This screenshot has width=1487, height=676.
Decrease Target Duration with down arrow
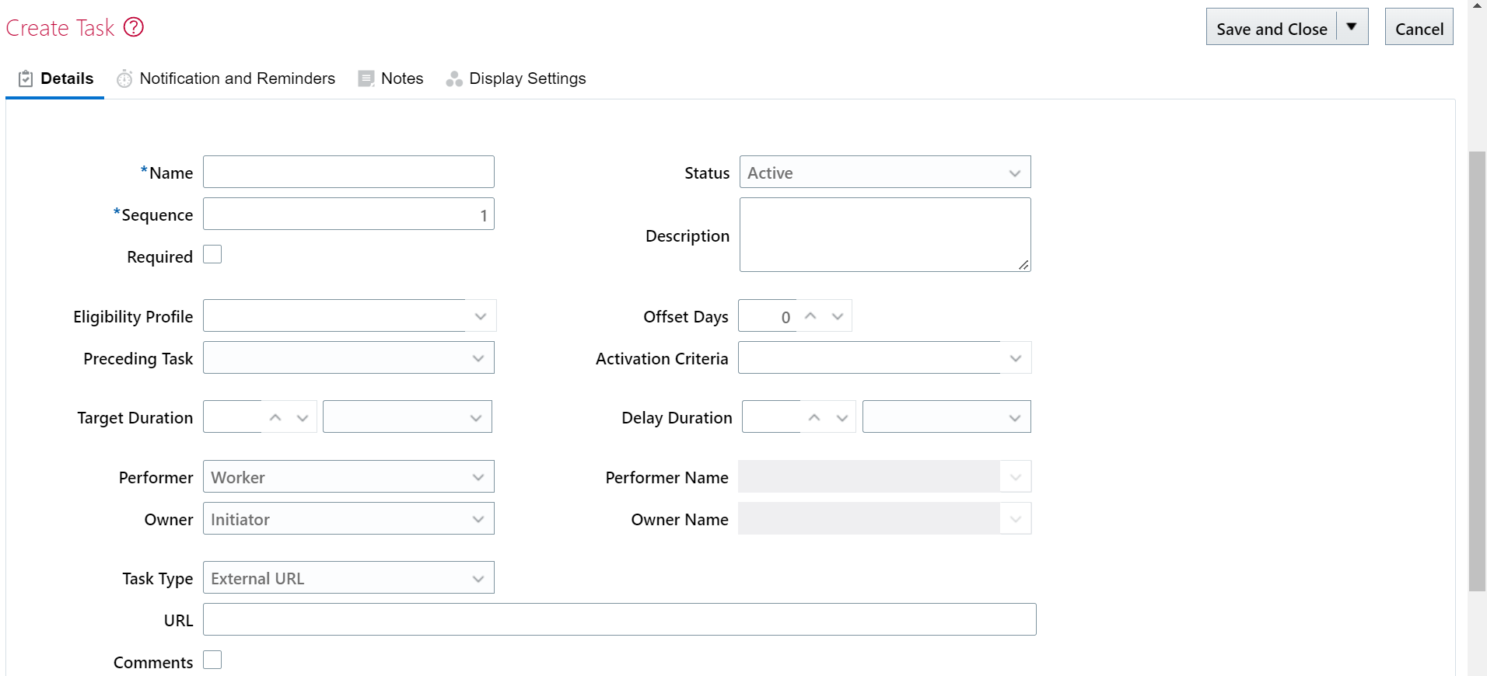(303, 417)
